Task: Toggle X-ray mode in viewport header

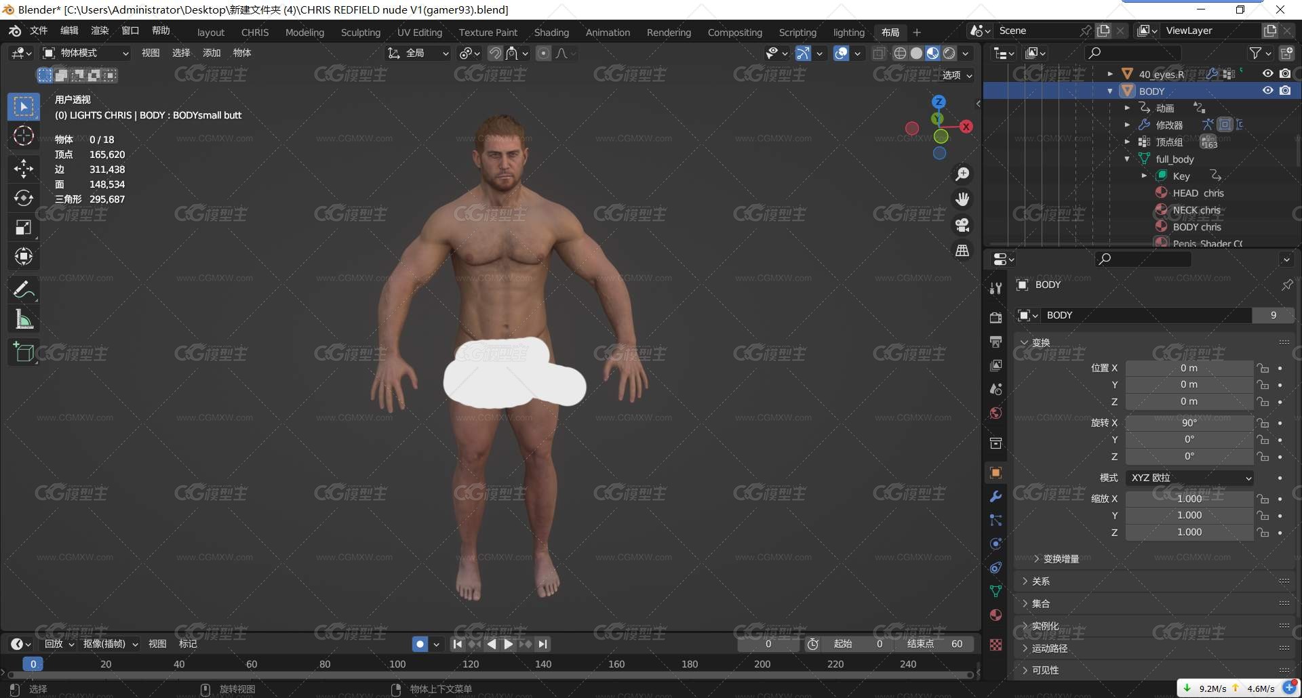Action: tap(879, 53)
